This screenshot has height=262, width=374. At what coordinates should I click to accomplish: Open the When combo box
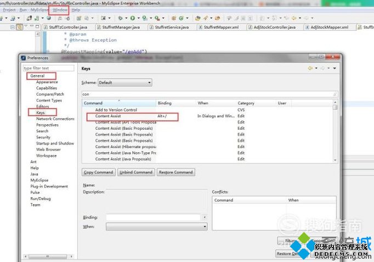[156, 226]
